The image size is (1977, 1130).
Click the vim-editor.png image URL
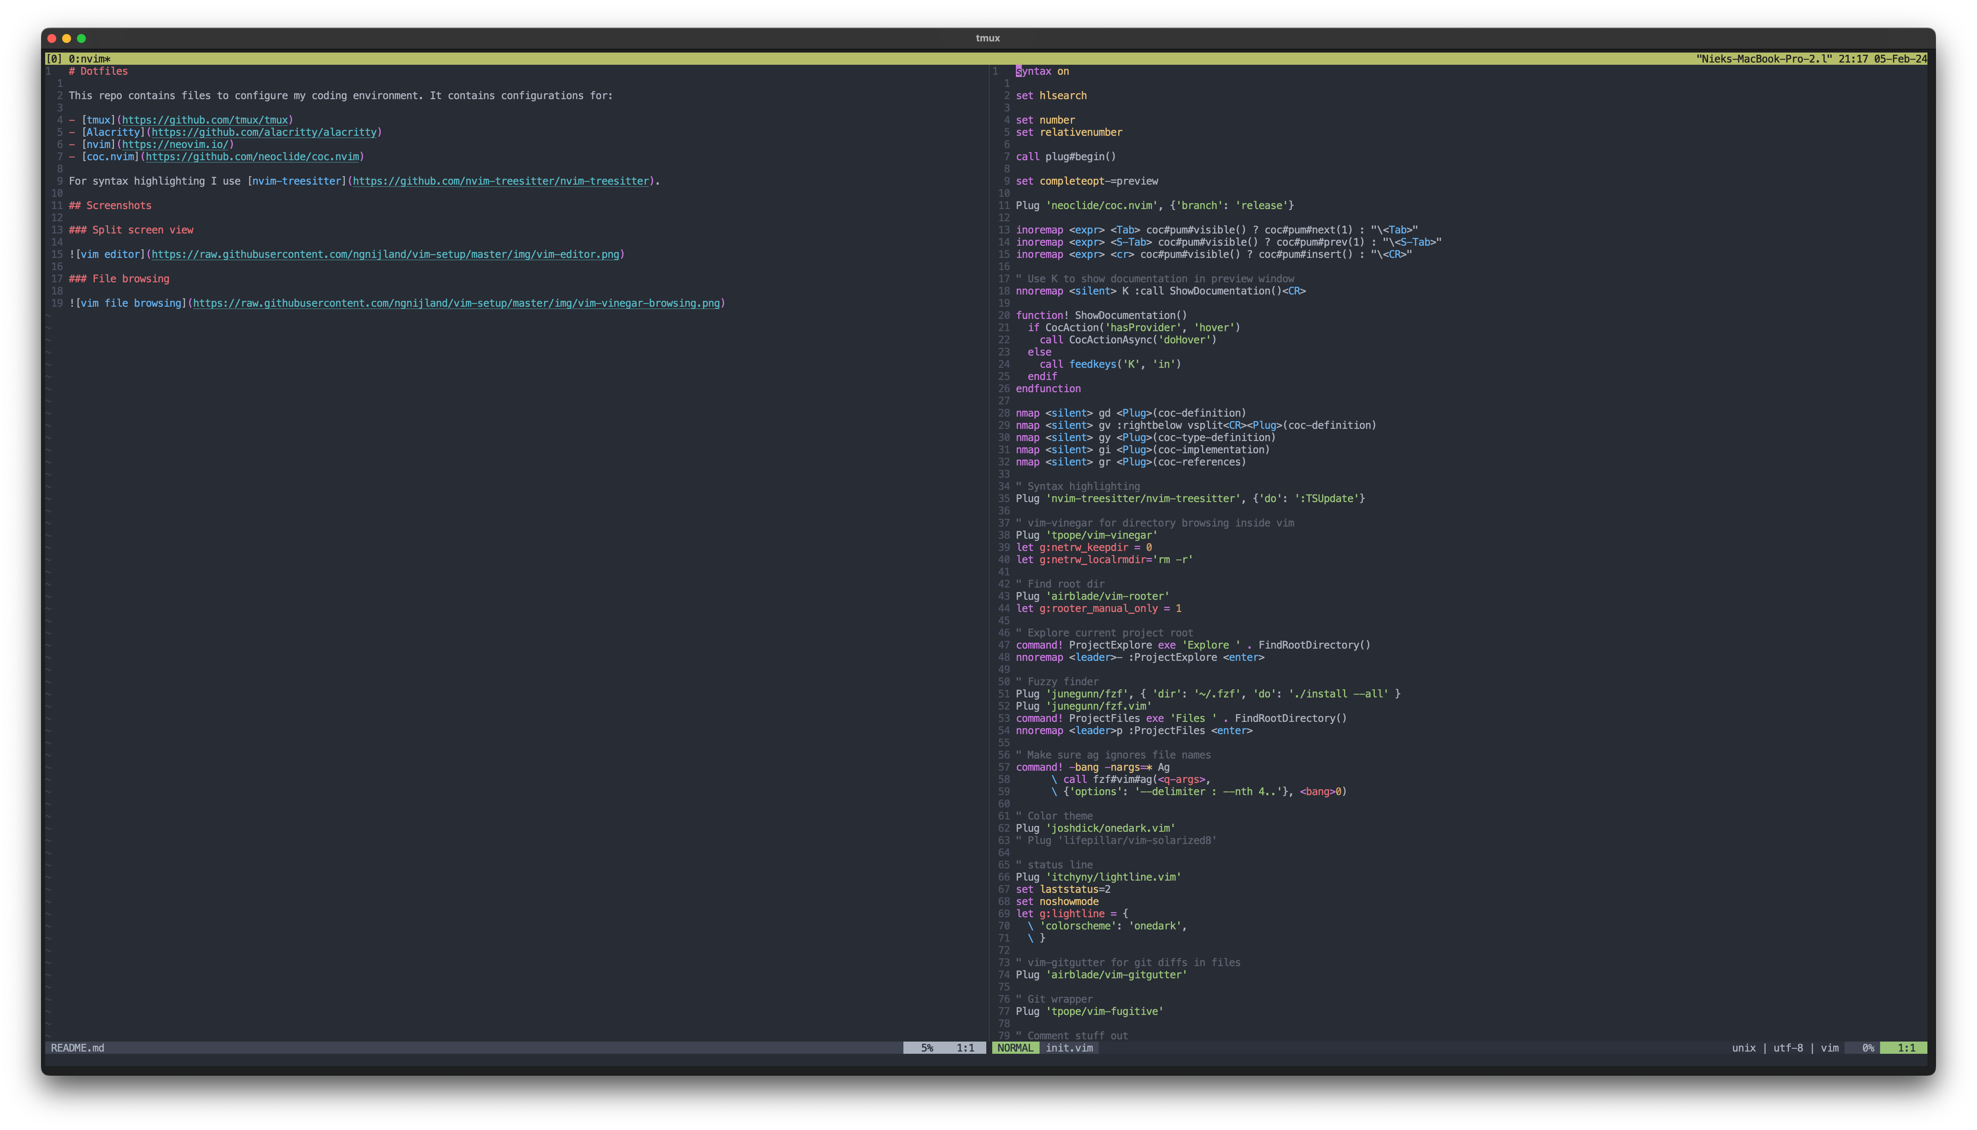pyautogui.click(x=385, y=255)
